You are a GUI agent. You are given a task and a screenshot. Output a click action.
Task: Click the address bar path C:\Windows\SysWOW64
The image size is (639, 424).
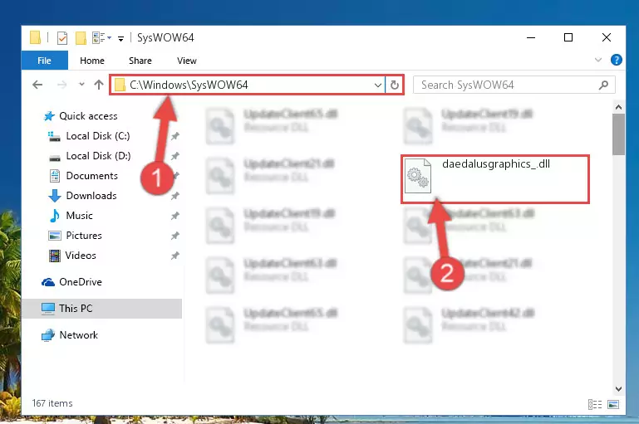point(189,85)
